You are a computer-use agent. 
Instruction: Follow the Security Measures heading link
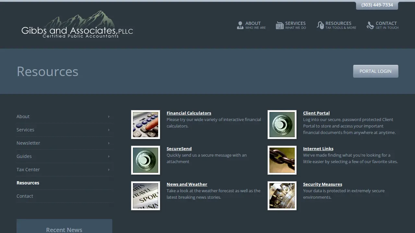322,184
